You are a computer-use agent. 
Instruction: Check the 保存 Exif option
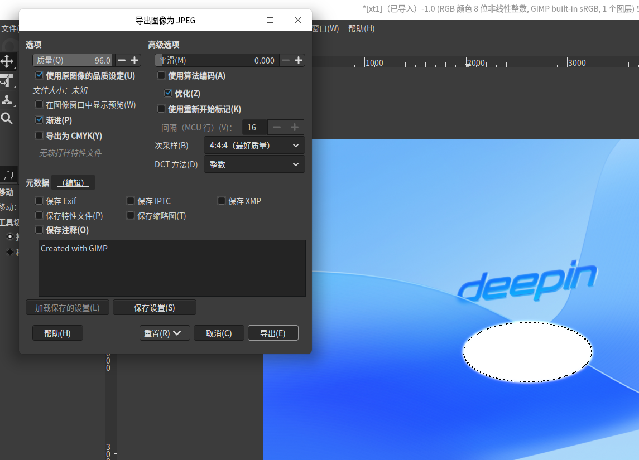pyautogui.click(x=39, y=201)
